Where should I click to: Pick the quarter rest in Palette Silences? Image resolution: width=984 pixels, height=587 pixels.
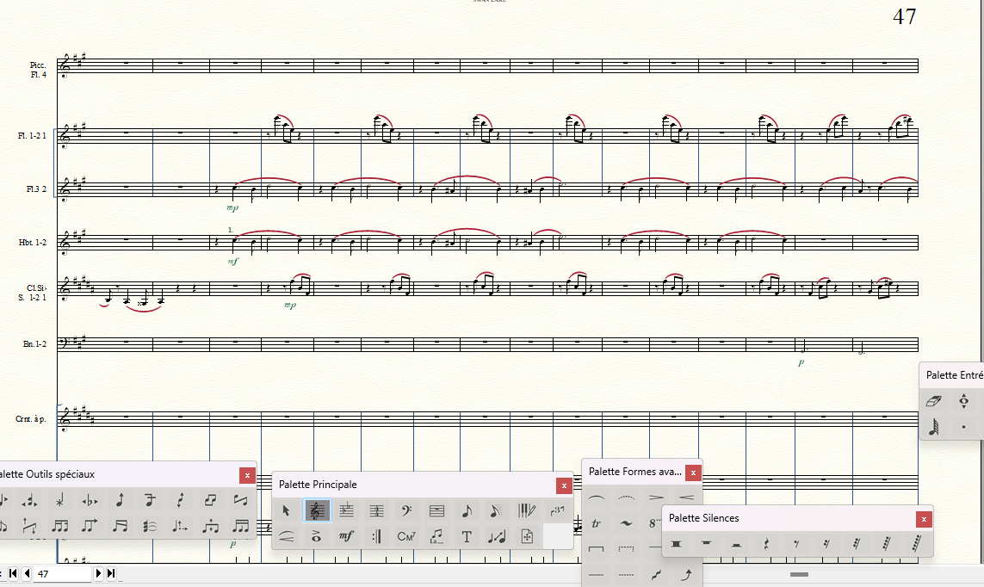pyautogui.click(x=765, y=544)
